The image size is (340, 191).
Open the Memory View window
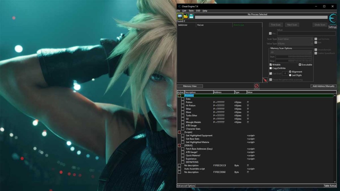tap(190, 86)
